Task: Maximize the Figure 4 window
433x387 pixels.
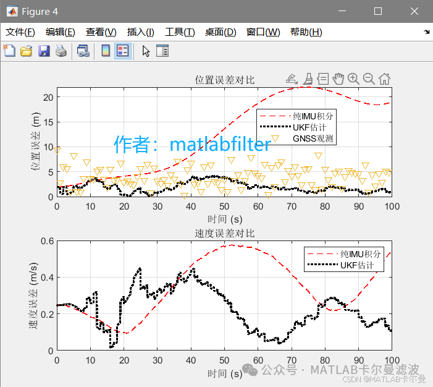Action: click(x=378, y=11)
